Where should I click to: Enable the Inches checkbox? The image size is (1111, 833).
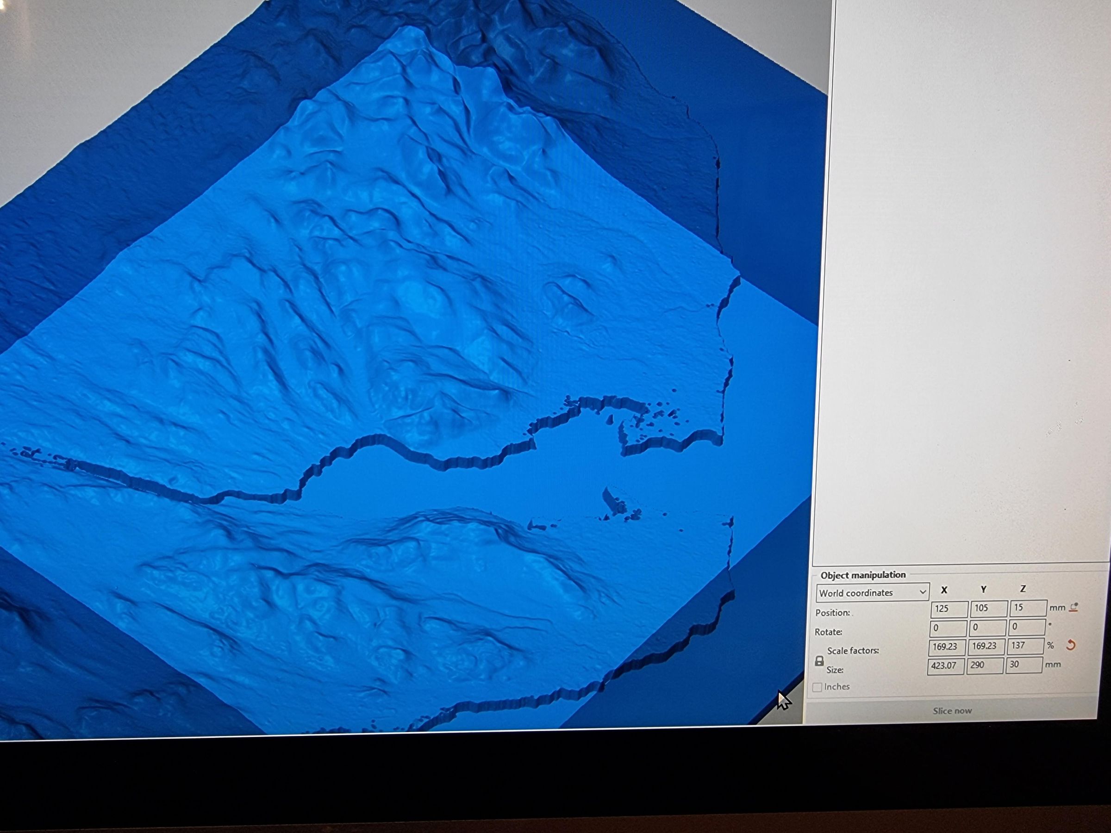(818, 687)
